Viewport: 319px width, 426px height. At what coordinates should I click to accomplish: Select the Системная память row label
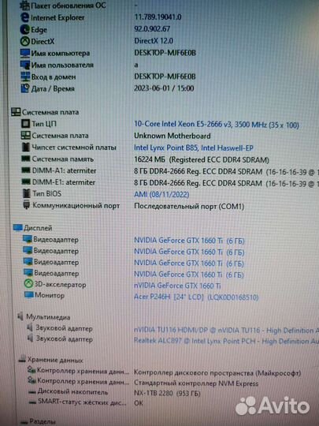63,159
